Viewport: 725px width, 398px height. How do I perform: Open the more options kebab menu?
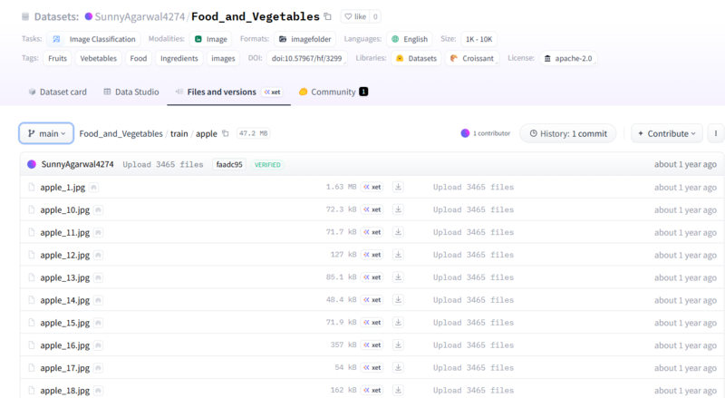716,133
